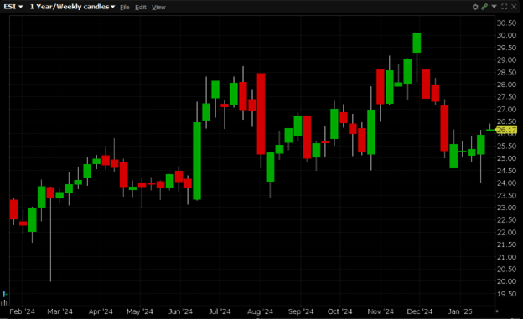This screenshot has width=523, height=319.
Task: Expand the title-bar down-arrow menu
Action: pyautogui.click(x=494, y=7)
